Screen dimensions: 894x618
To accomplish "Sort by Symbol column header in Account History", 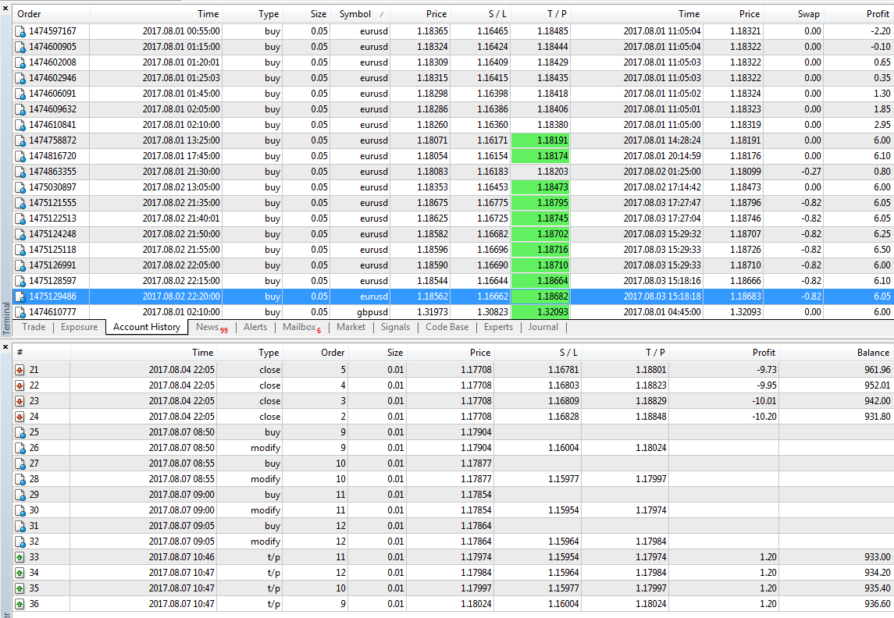I will tap(361, 14).
